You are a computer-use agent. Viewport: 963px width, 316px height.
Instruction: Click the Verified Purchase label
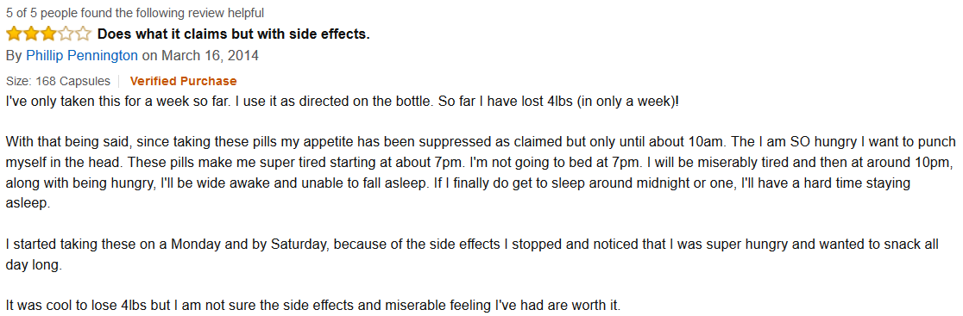(183, 81)
